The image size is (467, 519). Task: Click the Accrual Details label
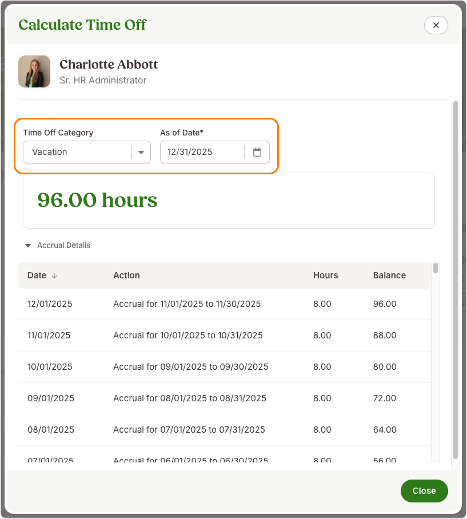click(x=63, y=246)
